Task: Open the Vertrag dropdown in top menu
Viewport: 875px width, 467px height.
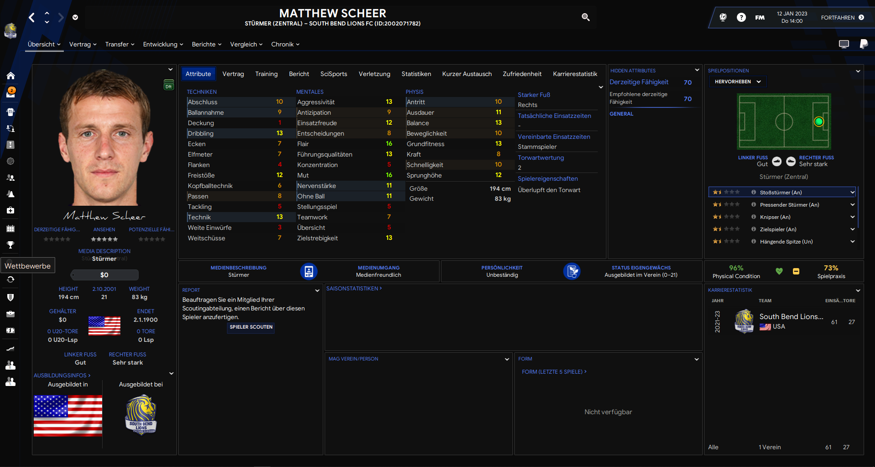Action: pyautogui.click(x=83, y=44)
